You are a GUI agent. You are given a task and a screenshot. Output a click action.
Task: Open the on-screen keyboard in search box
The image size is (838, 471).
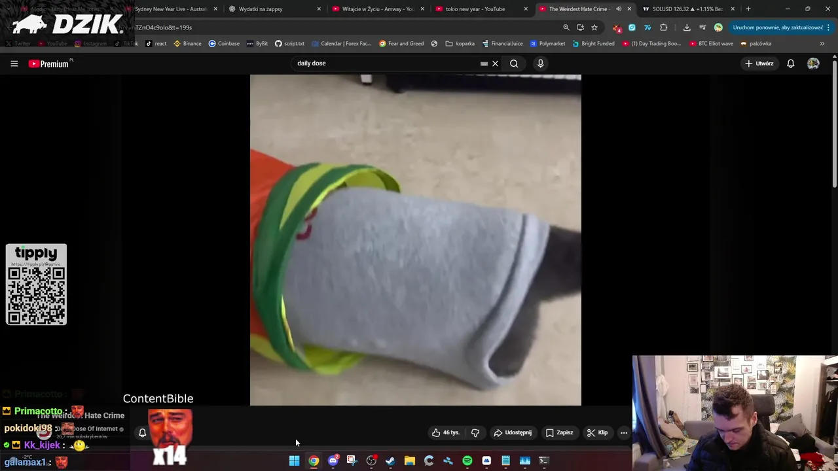pos(484,63)
